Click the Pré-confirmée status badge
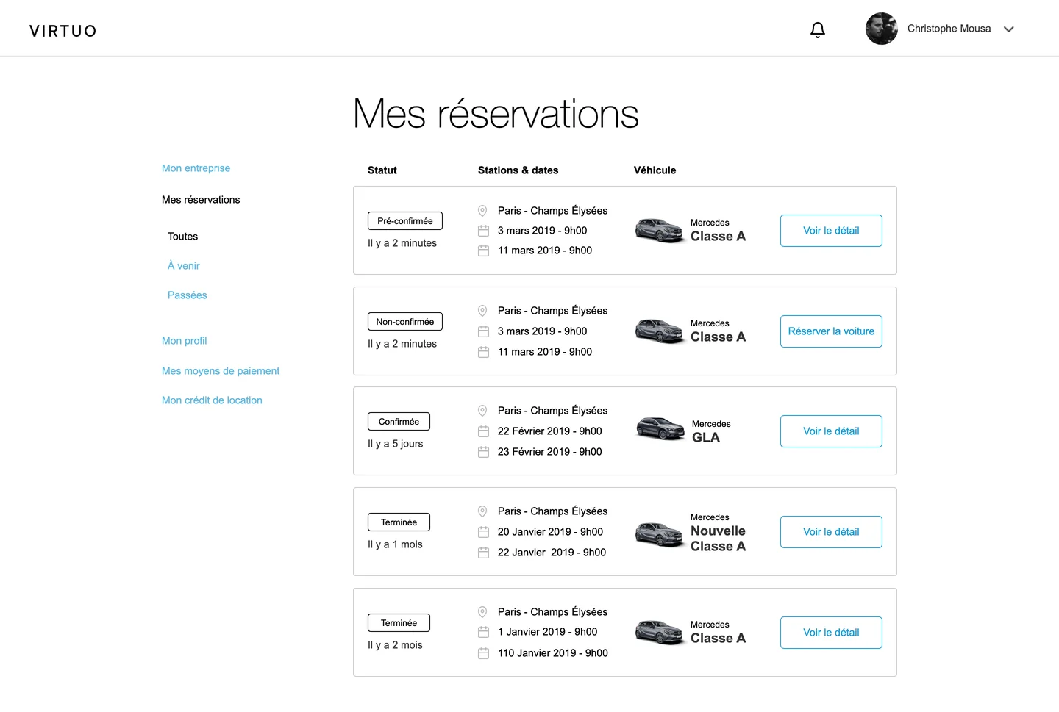This screenshot has height=712, width=1059. 405,221
